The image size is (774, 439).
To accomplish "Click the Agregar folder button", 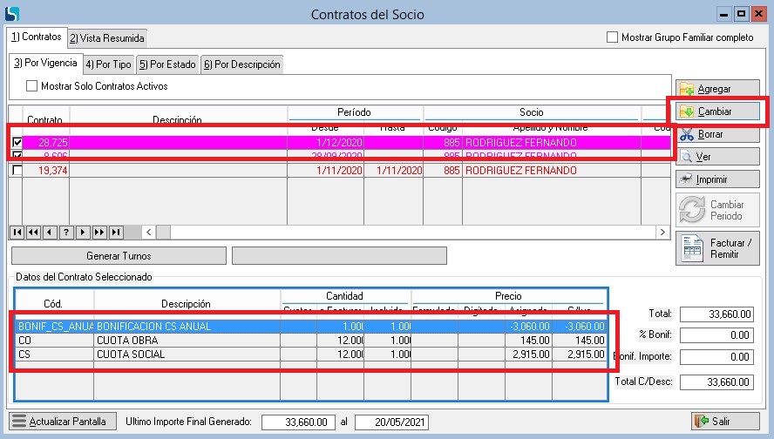I will pyautogui.click(x=716, y=89).
